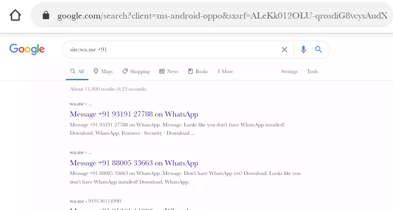Click the three-dot More icon
The width and height of the screenshot is (393, 210).
point(219,71)
